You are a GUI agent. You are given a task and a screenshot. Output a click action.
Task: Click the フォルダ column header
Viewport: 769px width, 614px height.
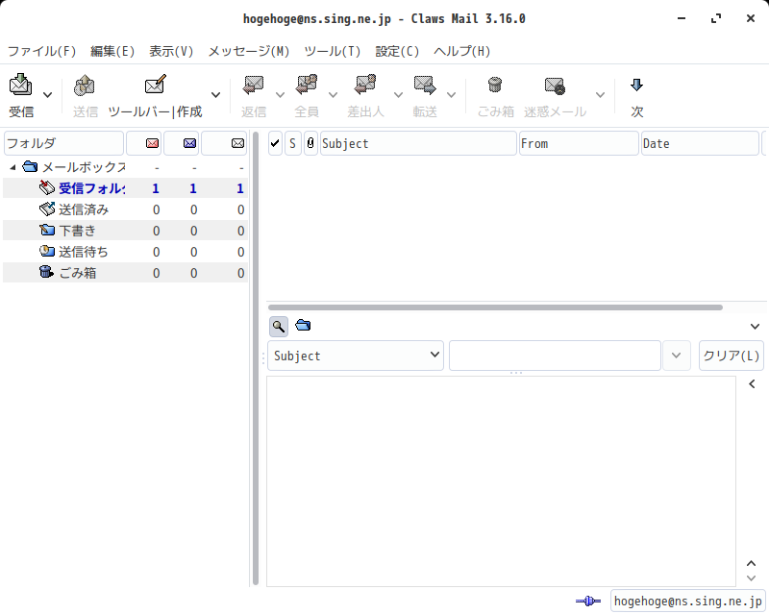click(63, 143)
